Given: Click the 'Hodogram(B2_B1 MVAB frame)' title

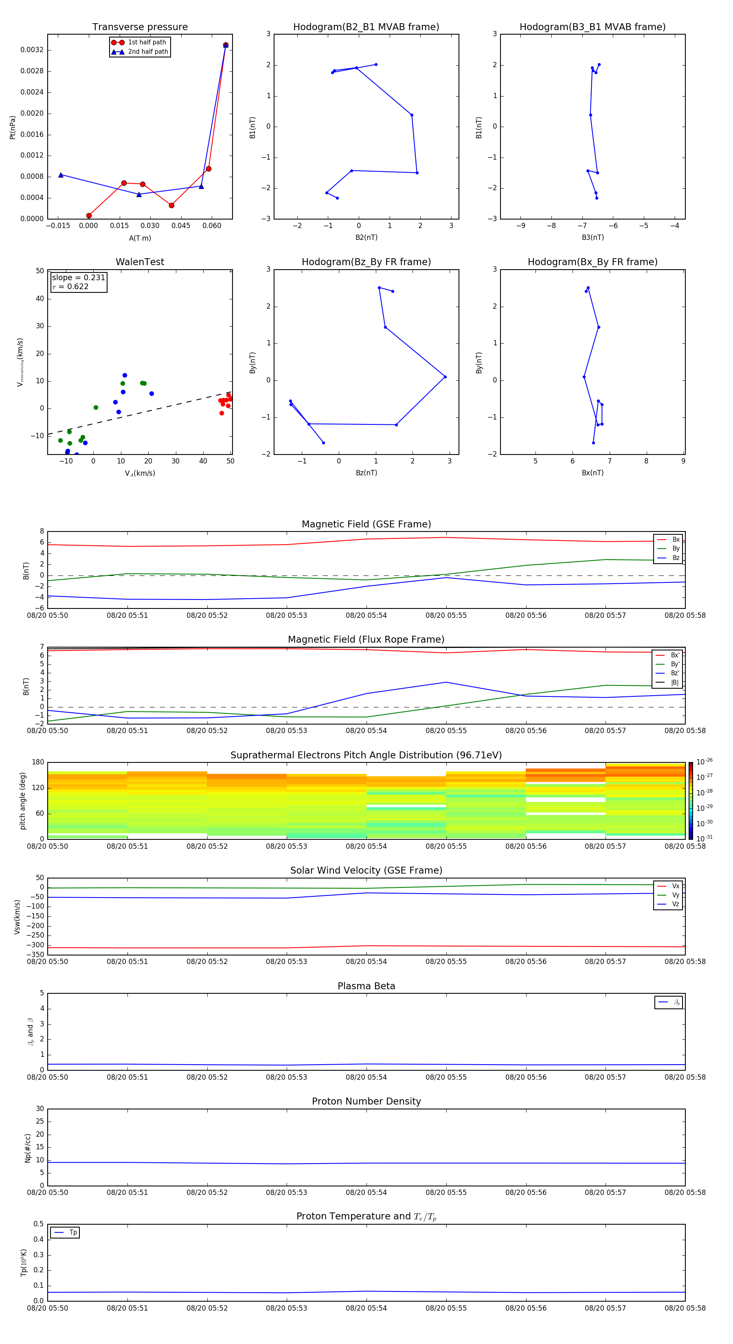Looking at the screenshot, I should 366,27.
